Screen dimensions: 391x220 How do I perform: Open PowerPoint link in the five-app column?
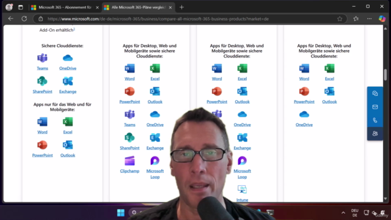coord(304,101)
